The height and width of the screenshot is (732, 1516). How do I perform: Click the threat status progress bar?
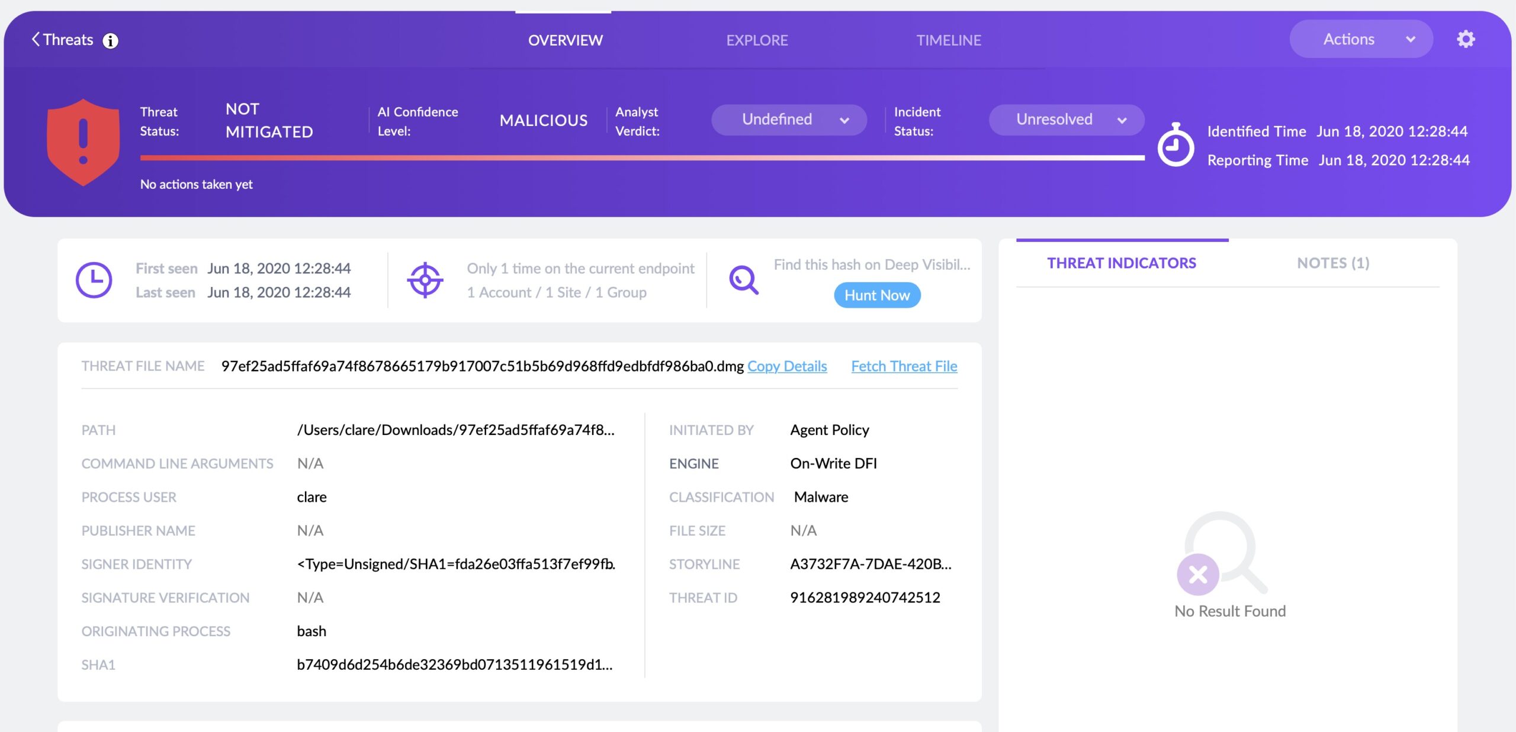click(642, 158)
